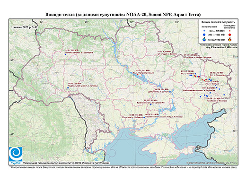Click the Makiivka label text
This screenshot has width=246, height=174.
tap(217, 99)
